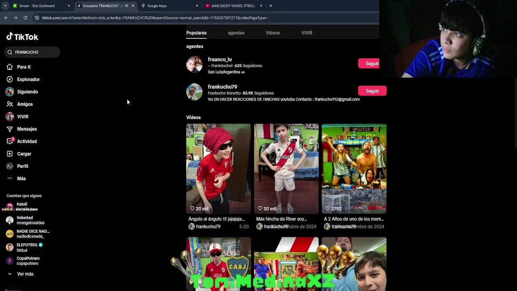Open NADIE DICE NADA followed account
517x291 pixels.
[27, 234]
